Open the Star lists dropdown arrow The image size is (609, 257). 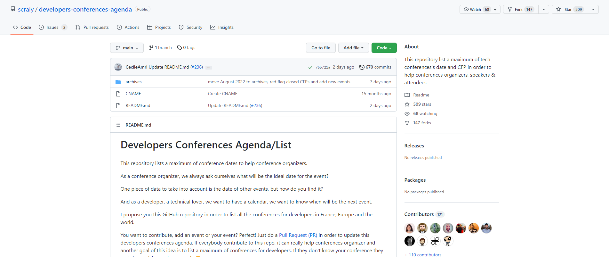[x=593, y=9]
